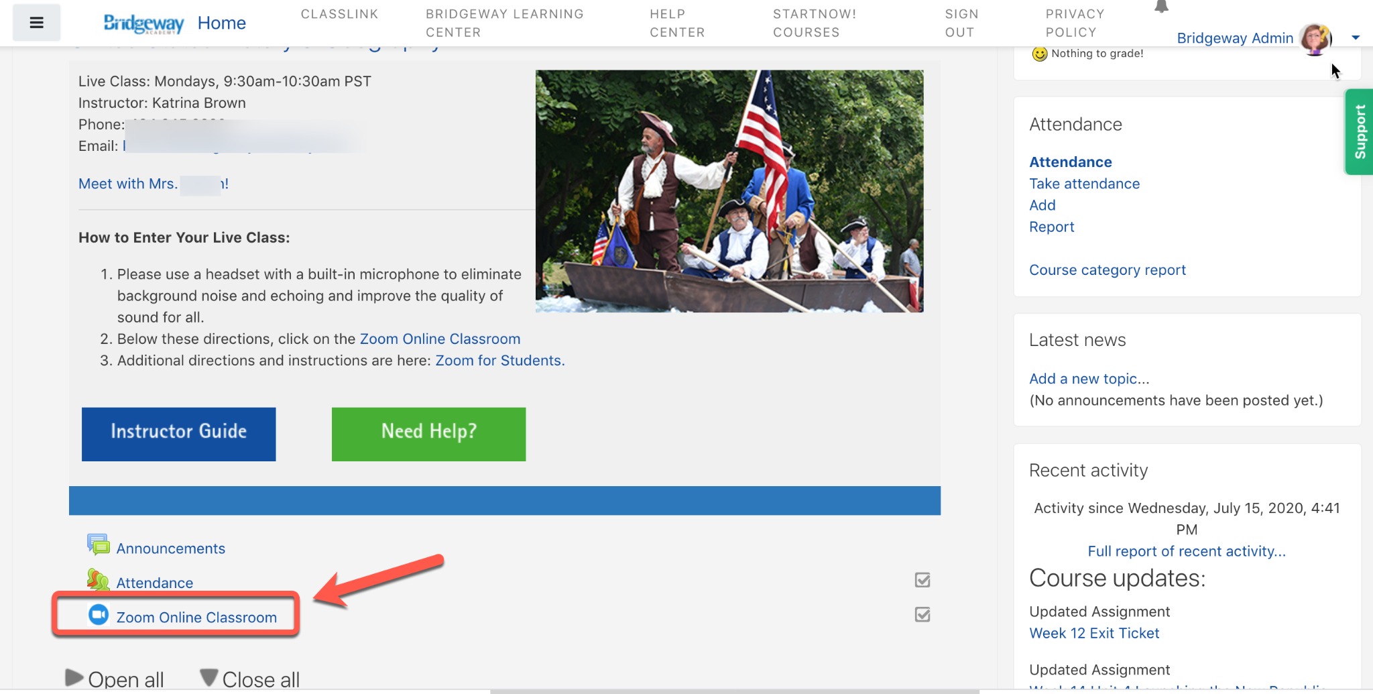The image size is (1373, 694).
Task: Click the 'Instructor: Katrina Brown' text
Action: pos(162,103)
